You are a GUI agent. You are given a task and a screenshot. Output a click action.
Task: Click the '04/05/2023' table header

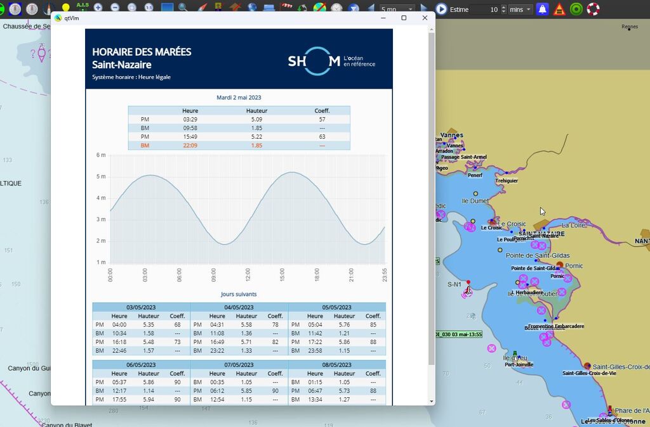pos(239,307)
